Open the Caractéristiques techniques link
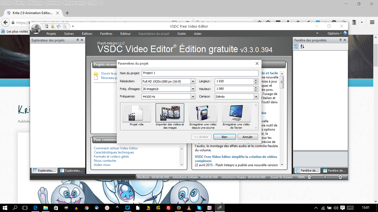This screenshot has width=378, height=212. 114,152
